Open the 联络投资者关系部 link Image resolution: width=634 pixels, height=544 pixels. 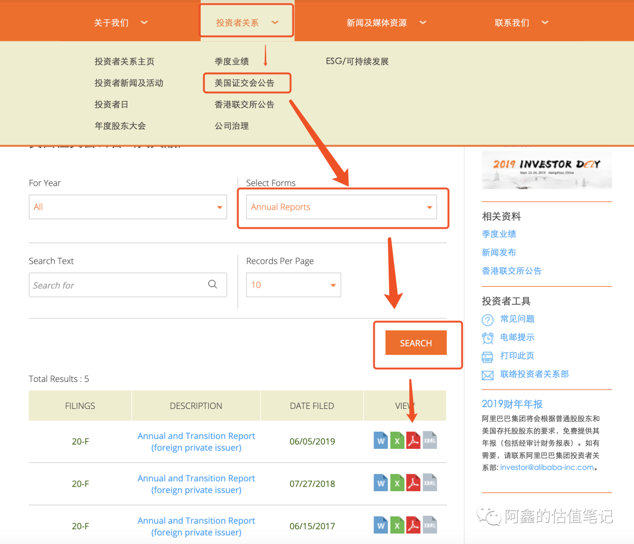pos(535,374)
